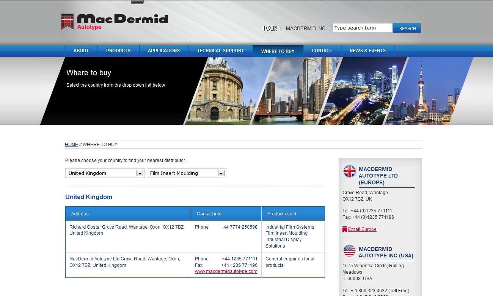The image size is (493, 296).
Task: Open the Film Insert Moulding product dropdown
Action: 186,173
